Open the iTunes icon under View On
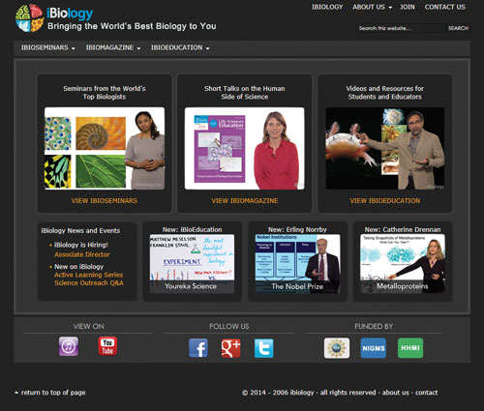Image resolution: width=484 pixels, height=411 pixels. pyautogui.click(x=69, y=346)
